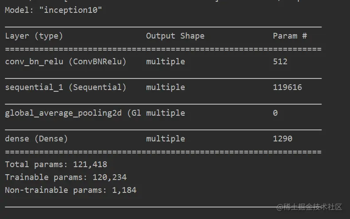Click the "Trainable params: 120,234" line
Viewport: 350px width, 219px height.
click(66, 177)
